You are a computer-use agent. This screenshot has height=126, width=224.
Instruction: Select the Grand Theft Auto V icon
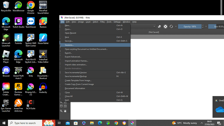[18, 73]
